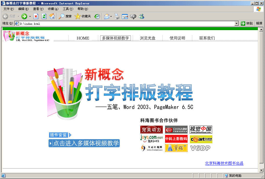Click the vertical scrollbar up arrow
The width and height of the screenshot is (265, 179).
tap(261, 30)
